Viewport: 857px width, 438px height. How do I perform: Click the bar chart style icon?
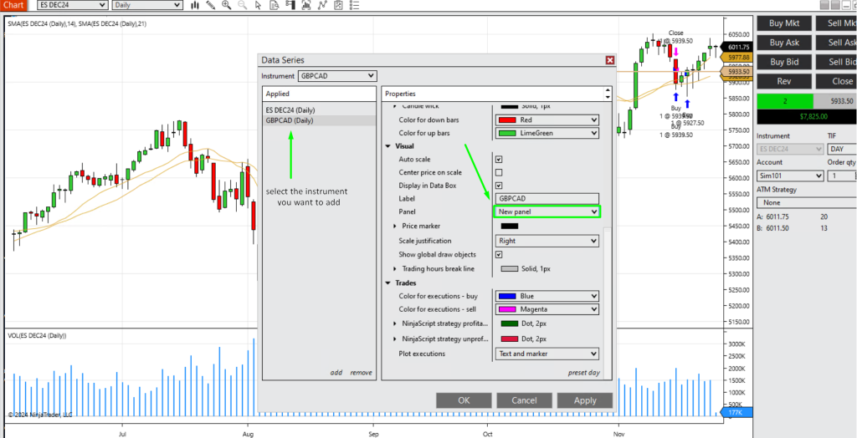coord(195,5)
